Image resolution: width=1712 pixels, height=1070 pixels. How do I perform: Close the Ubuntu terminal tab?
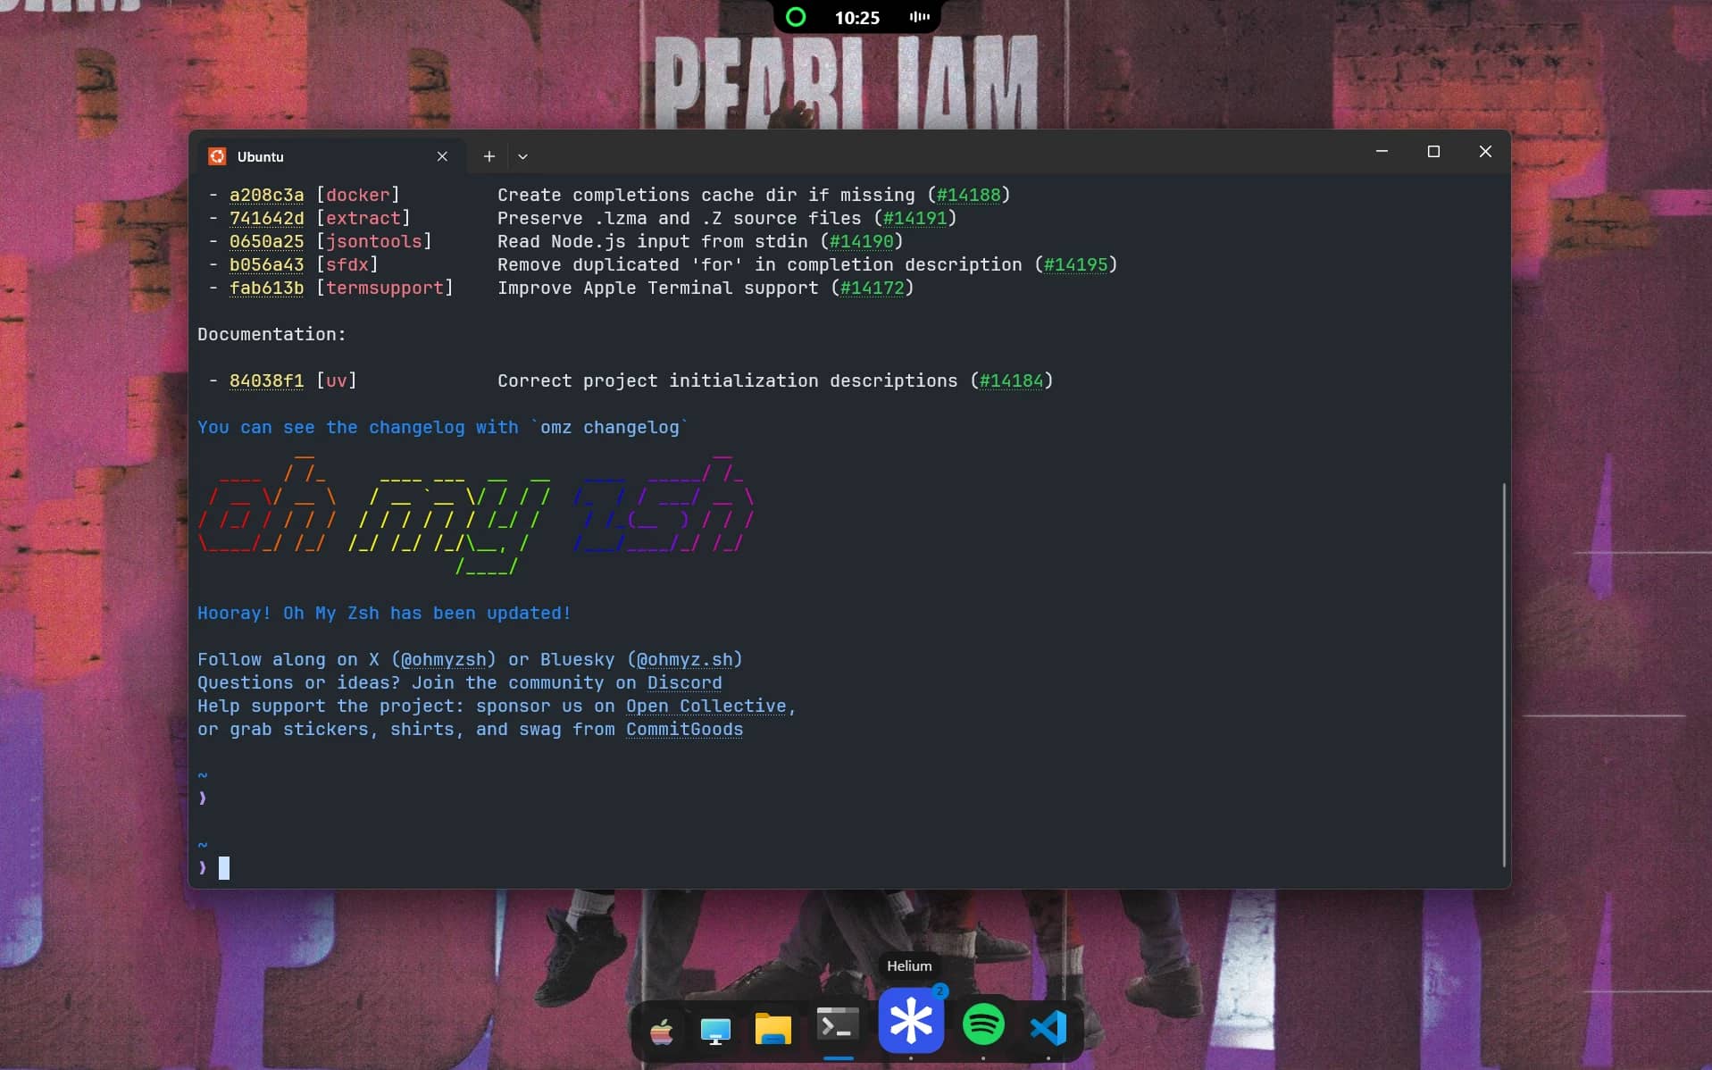pyautogui.click(x=442, y=156)
